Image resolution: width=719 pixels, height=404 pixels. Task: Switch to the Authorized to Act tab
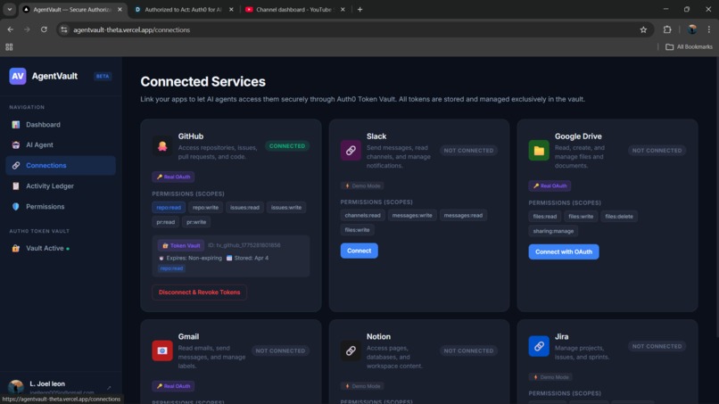184,9
